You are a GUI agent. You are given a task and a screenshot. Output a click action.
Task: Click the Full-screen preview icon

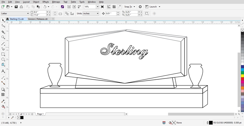[102, 7]
